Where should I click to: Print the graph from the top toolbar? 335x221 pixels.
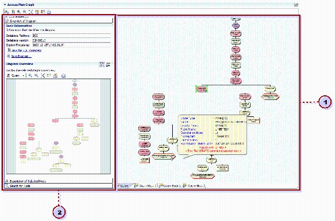click(x=49, y=12)
